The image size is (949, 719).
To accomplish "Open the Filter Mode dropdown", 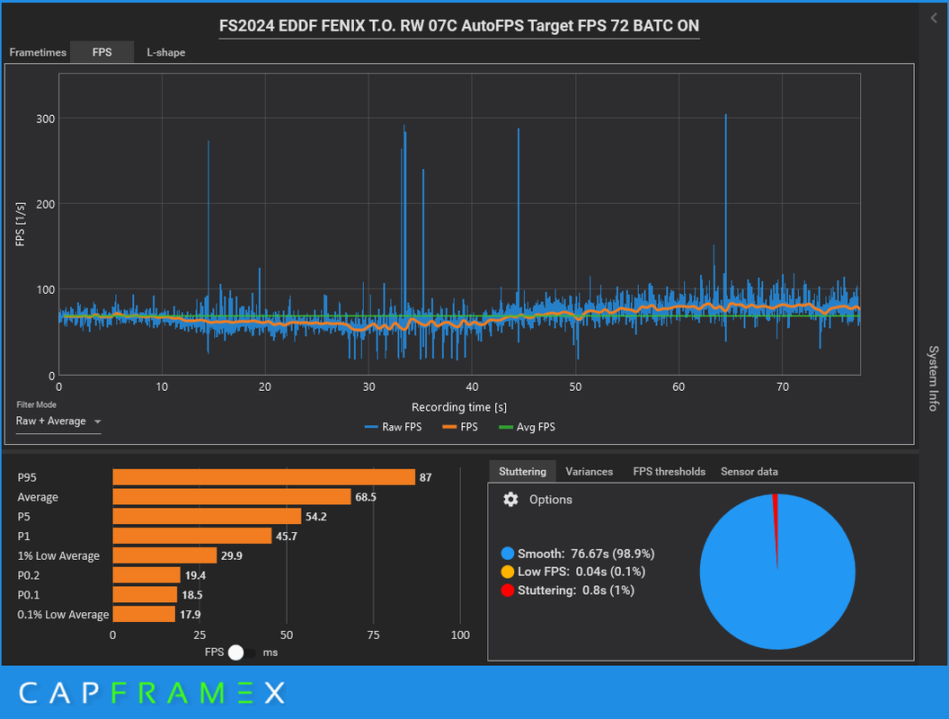I will [58, 422].
